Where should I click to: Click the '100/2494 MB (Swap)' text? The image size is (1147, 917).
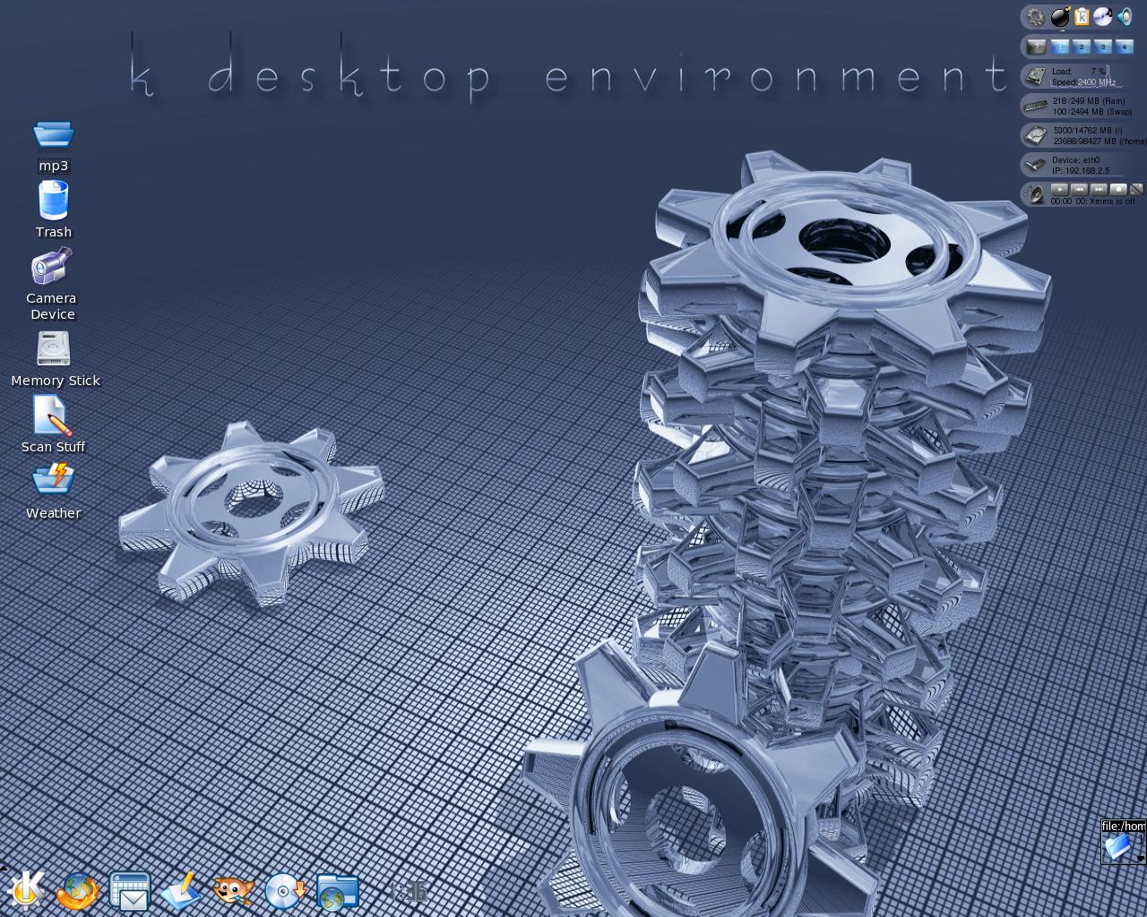(1092, 112)
